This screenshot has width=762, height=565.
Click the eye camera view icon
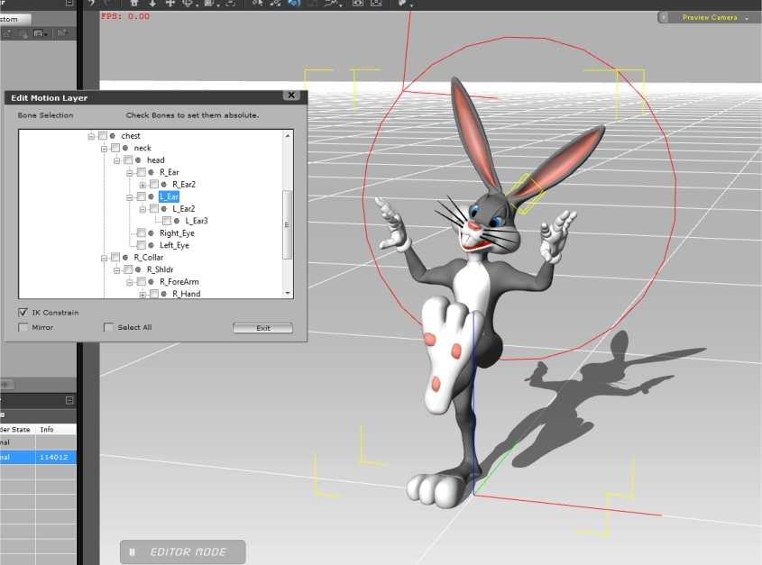[358, 4]
